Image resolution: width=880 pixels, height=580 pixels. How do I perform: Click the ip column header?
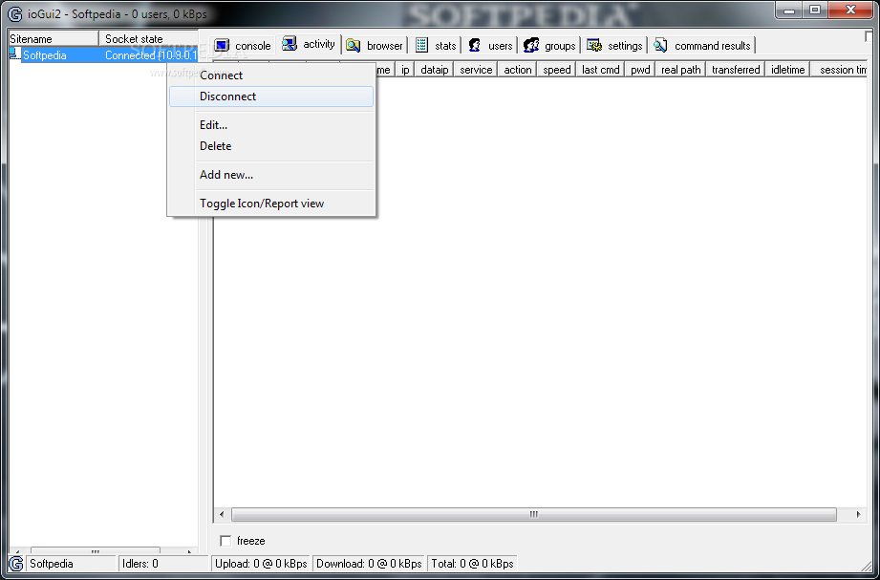405,70
